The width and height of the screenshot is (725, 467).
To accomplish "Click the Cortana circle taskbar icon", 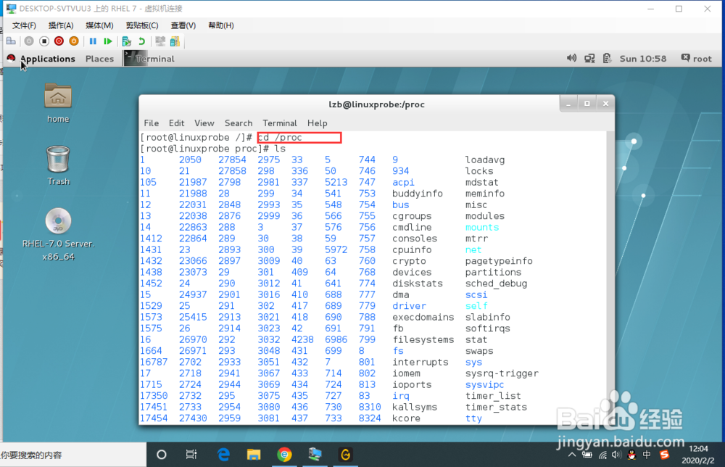I will (x=162, y=455).
